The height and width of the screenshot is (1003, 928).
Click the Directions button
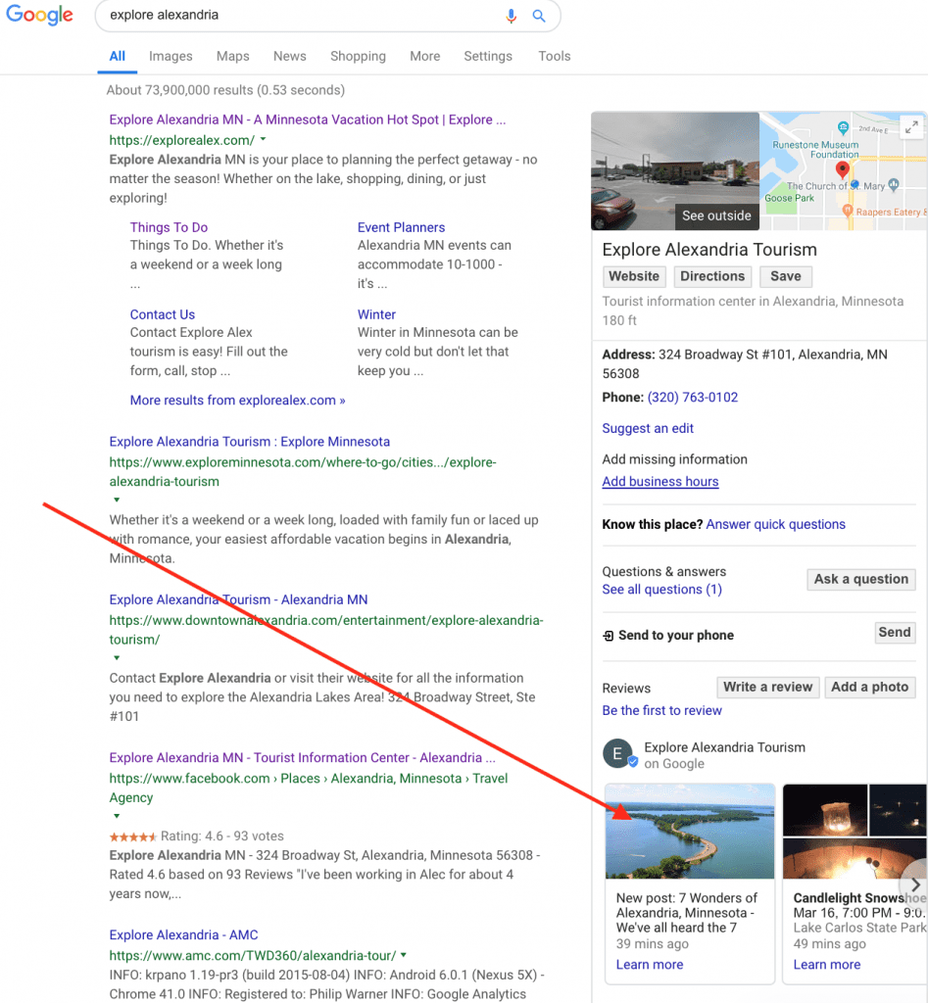point(712,276)
